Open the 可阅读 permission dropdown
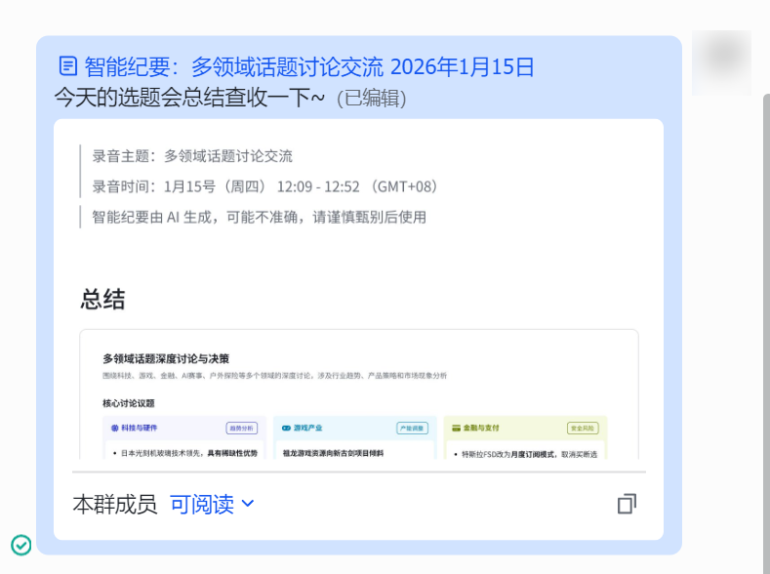This screenshot has height=574, width=770. pyautogui.click(x=212, y=505)
